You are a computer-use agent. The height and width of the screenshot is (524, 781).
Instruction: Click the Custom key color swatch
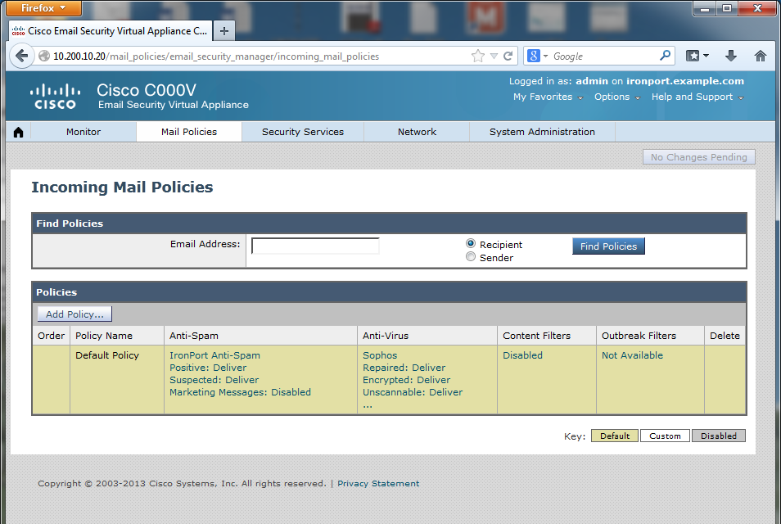pos(665,436)
